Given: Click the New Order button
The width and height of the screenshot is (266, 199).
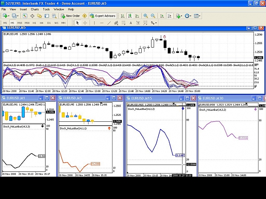Looking at the screenshot, I should coord(70,16).
